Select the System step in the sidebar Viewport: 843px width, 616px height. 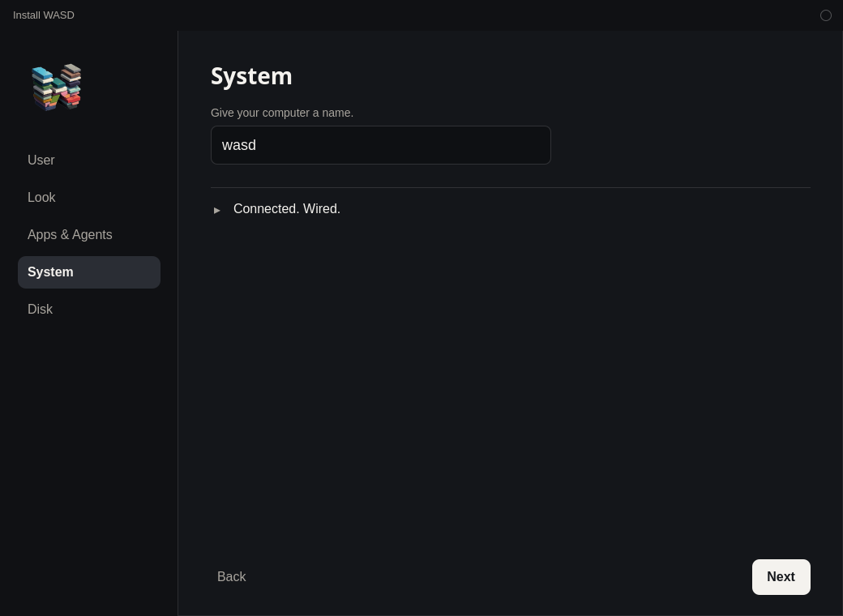point(89,272)
